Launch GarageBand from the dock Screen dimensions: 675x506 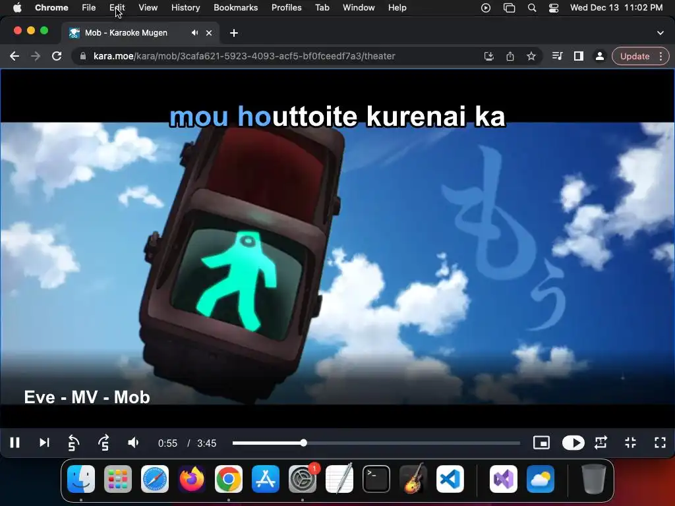(x=413, y=479)
